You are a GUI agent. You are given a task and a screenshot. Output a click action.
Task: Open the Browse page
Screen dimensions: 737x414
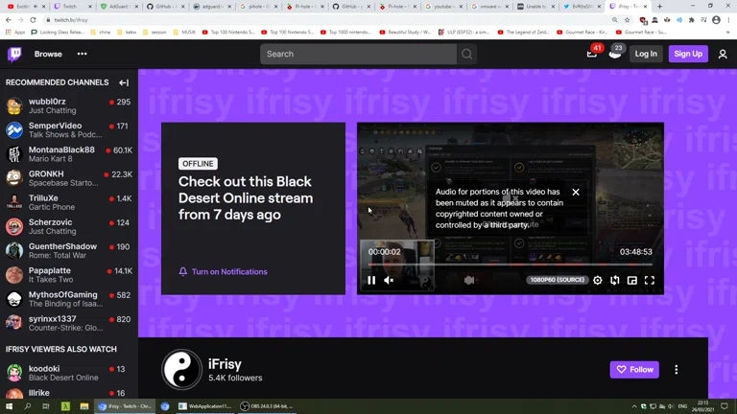coord(48,55)
